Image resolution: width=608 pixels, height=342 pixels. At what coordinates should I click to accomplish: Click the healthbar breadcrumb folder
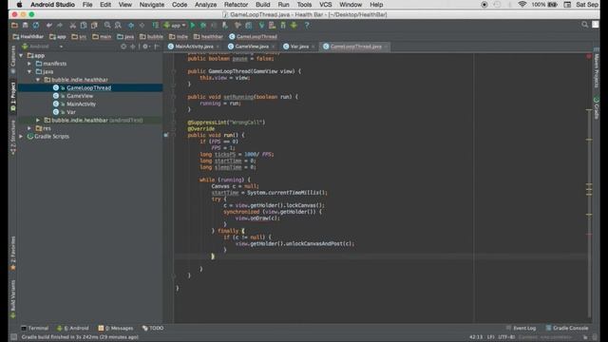coord(208,37)
